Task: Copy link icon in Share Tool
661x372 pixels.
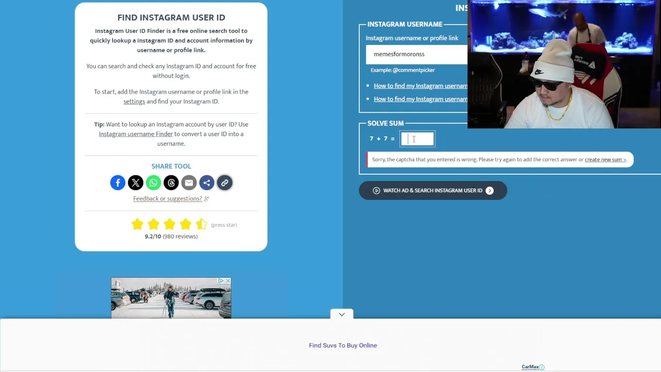Action: (225, 183)
